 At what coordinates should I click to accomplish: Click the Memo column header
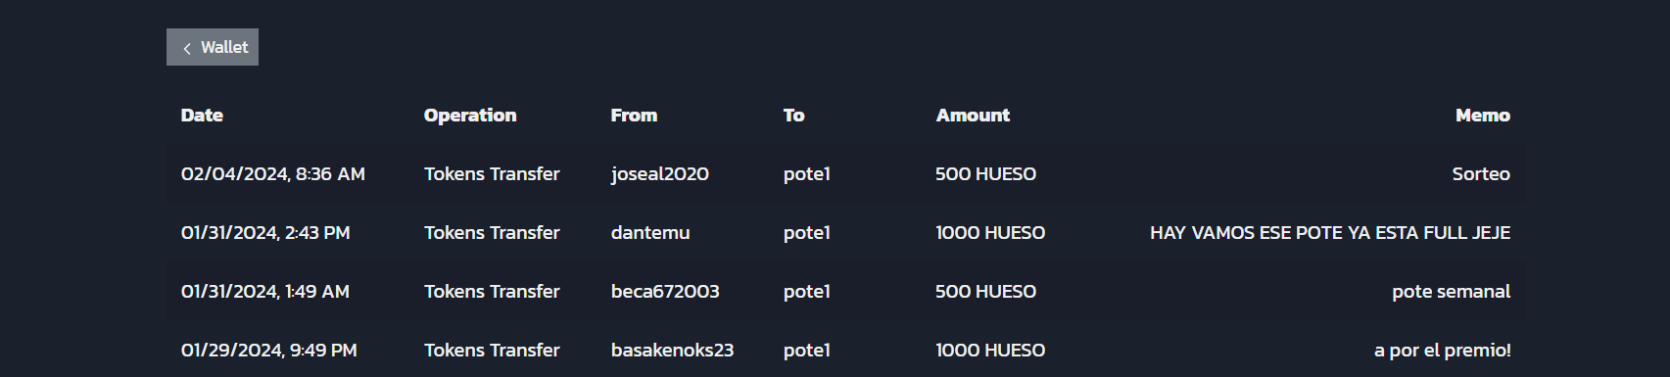pyautogui.click(x=1483, y=116)
